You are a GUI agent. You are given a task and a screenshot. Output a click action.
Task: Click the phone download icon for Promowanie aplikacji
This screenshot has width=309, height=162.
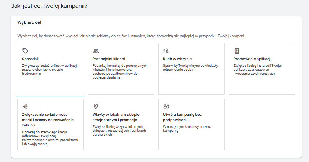(236, 51)
